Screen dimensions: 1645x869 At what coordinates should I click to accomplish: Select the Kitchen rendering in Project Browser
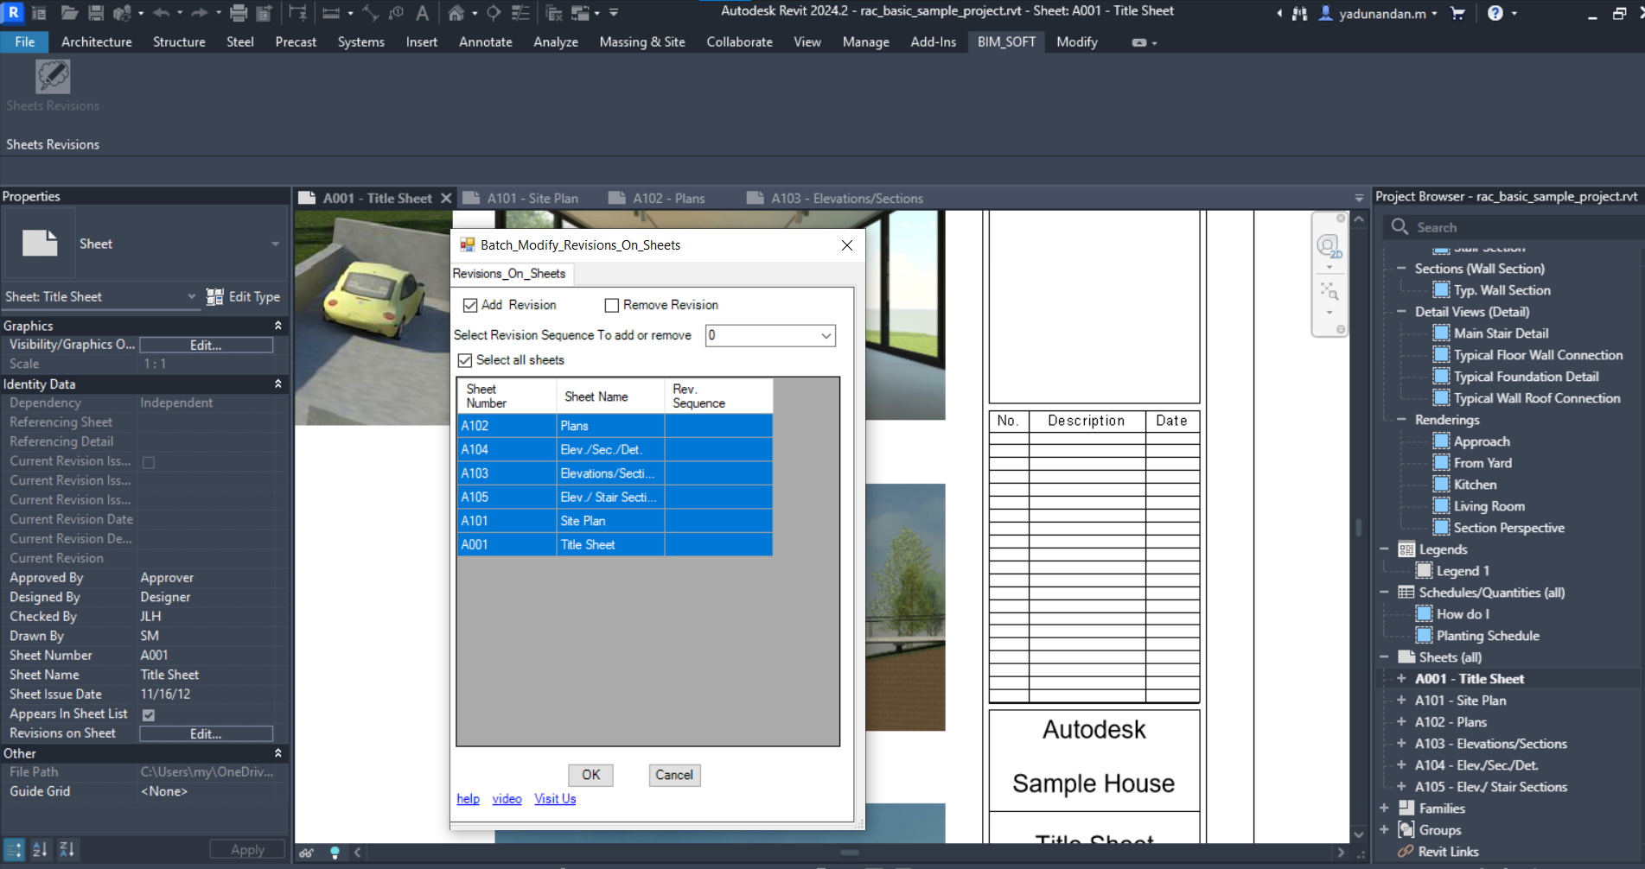pos(1475,485)
